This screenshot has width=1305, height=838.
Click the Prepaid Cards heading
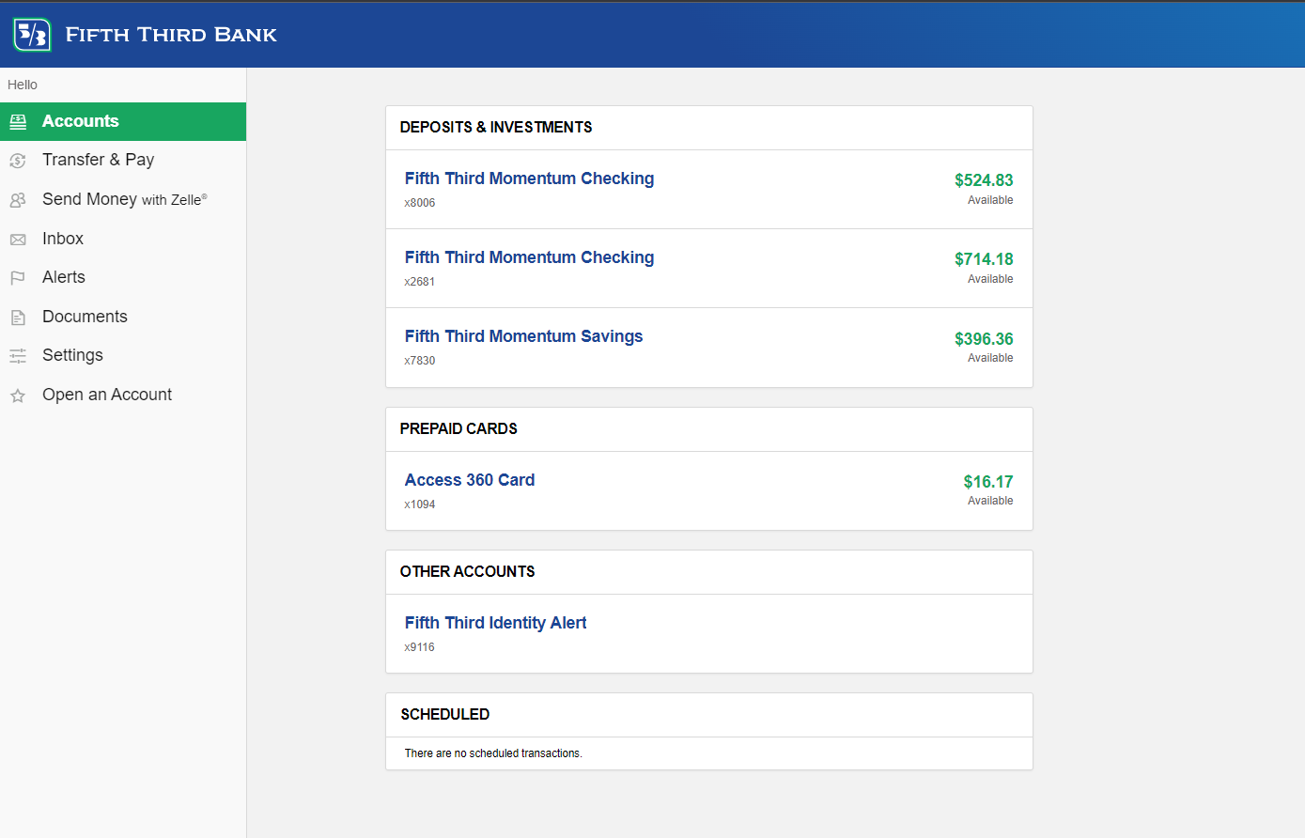click(458, 429)
